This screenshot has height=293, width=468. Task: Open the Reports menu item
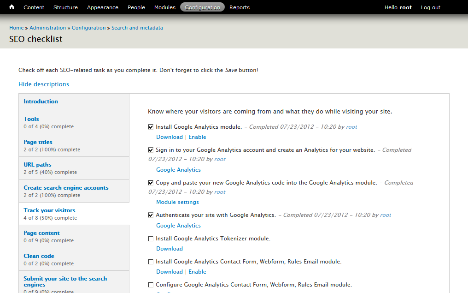click(x=239, y=7)
